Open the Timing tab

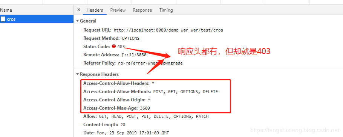pyautogui.click(x=166, y=10)
